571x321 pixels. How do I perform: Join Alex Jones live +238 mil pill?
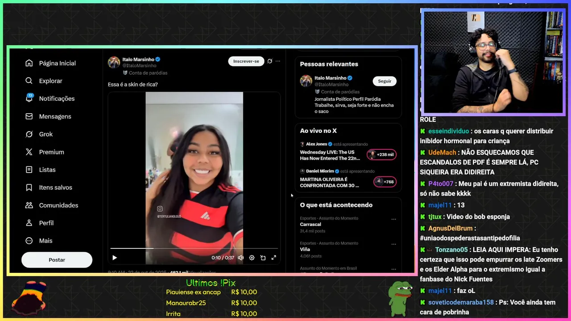coord(381,155)
